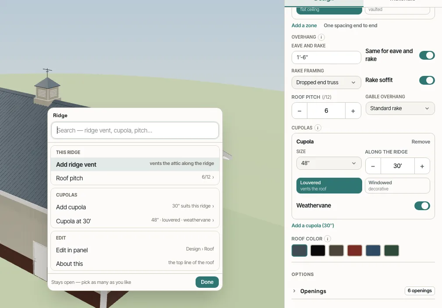This screenshot has height=308, width=442.
Task: Toggle the Rake soffit switch
Action: point(427,80)
